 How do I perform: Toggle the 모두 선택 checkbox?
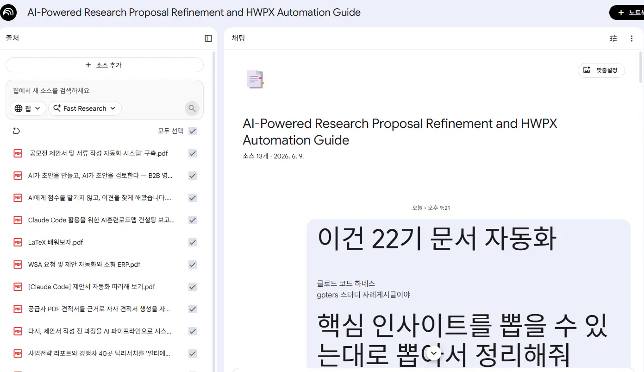(193, 131)
